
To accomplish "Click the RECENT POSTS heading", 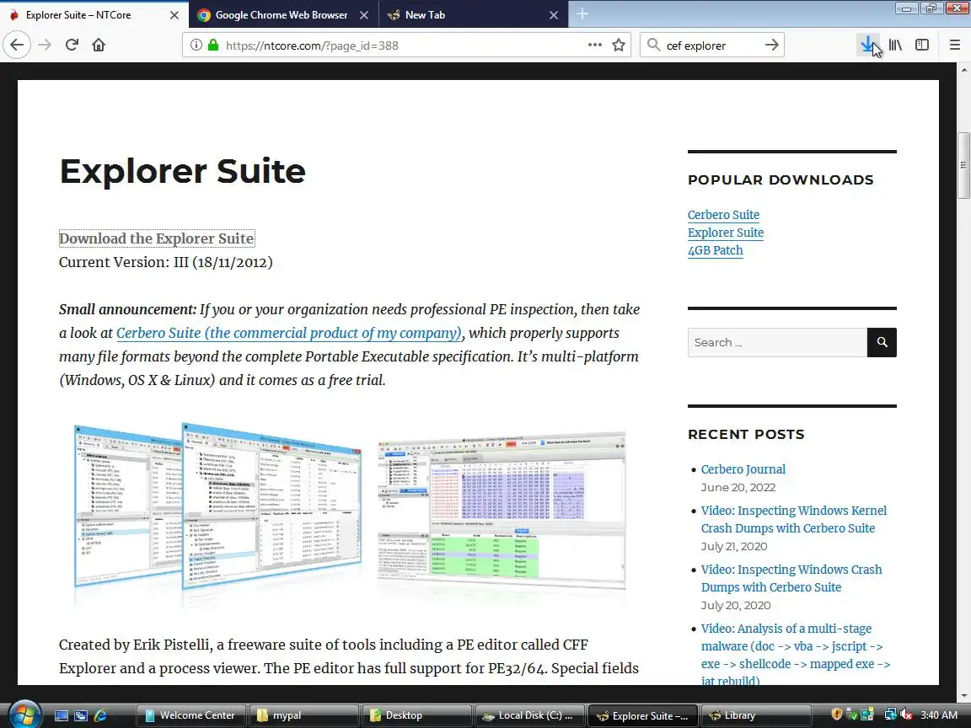I will (746, 435).
